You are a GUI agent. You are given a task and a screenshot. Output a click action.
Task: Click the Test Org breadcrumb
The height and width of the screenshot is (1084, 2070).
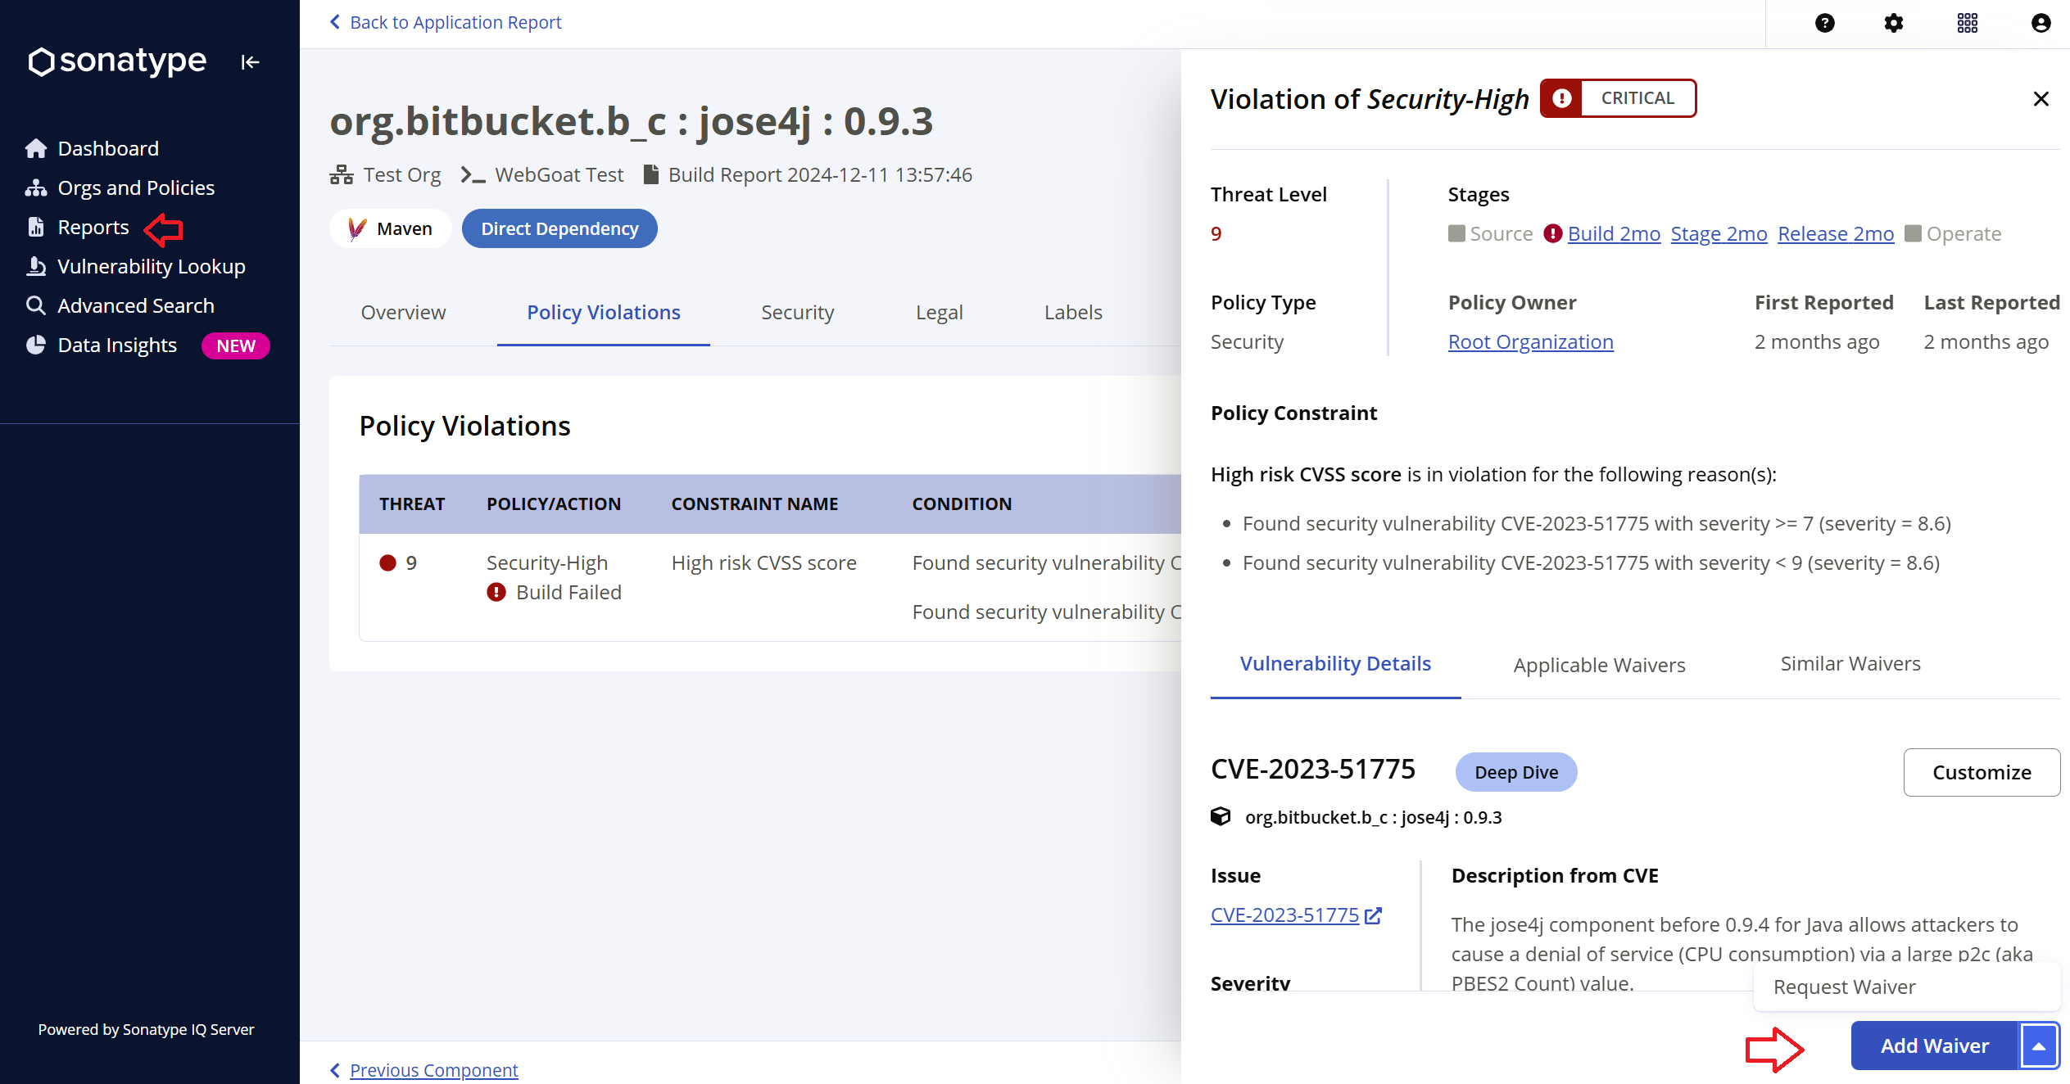(x=401, y=174)
